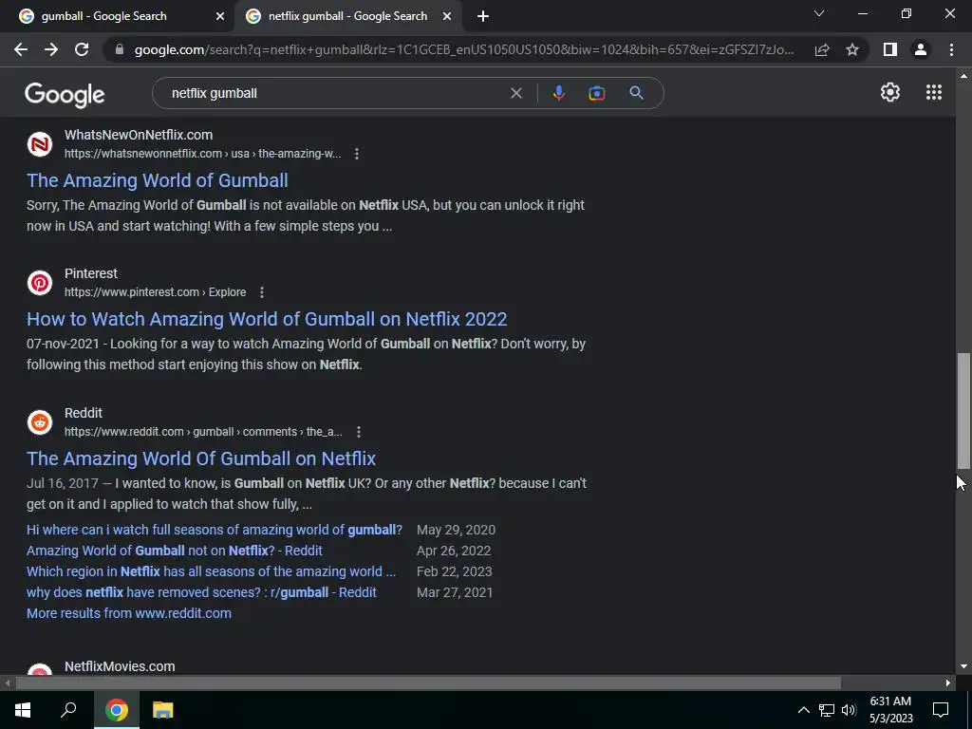Image resolution: width=972 pixels, height=729 pixels.
Task: Click Chrome icon in taskbar
Action: pyautogui.click(x=116, y=710)
